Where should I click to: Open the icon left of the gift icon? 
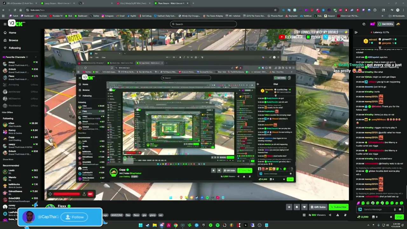click(x=364, y=24)
